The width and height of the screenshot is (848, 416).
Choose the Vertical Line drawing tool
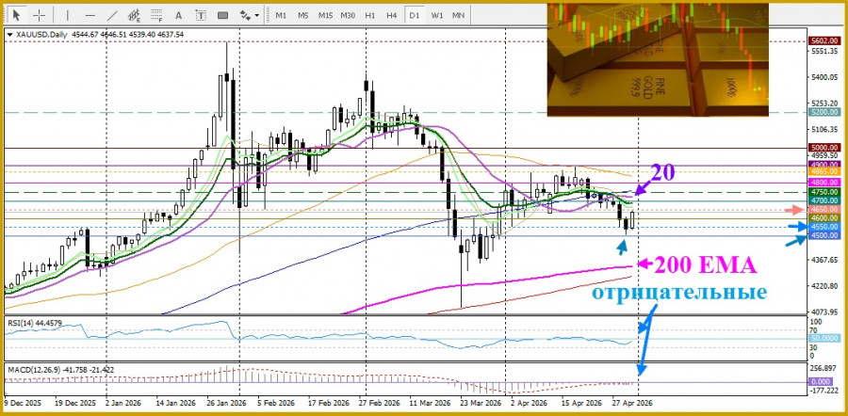coord(68,15)
